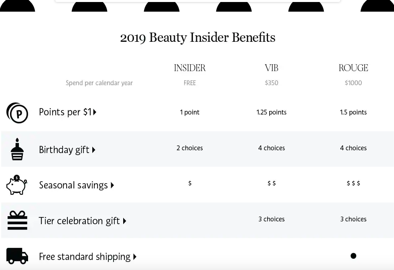Click VIB's 3 choices tier celebration cell
Viewport: 394px width, 270px height.
tap(272, 219)
